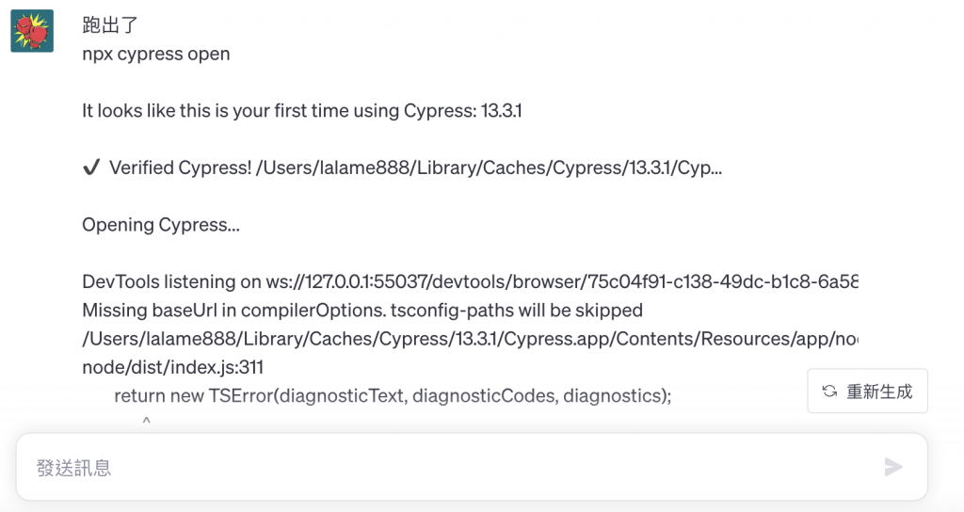
Task: Click the boxing gloves user avatar
Action: [30, 31]
